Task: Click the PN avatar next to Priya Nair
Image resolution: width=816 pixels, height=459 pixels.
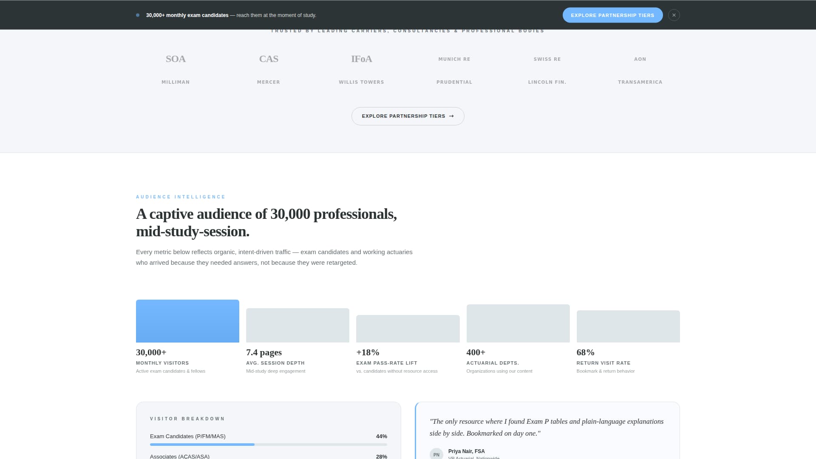Action: 436,454
